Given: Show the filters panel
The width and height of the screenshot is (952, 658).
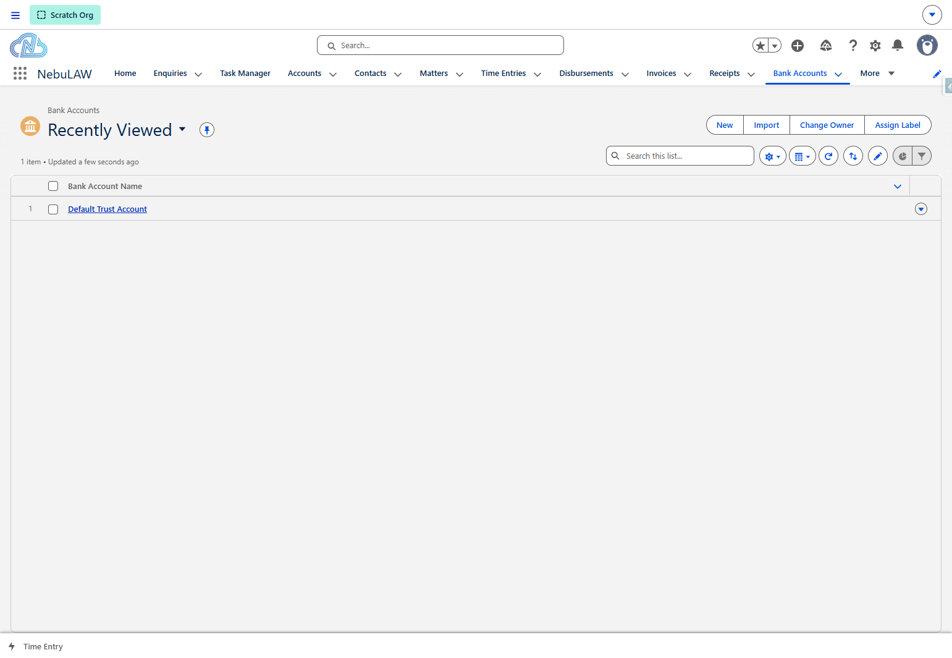Looking at the screenshot, I should (x=922, y=156).
